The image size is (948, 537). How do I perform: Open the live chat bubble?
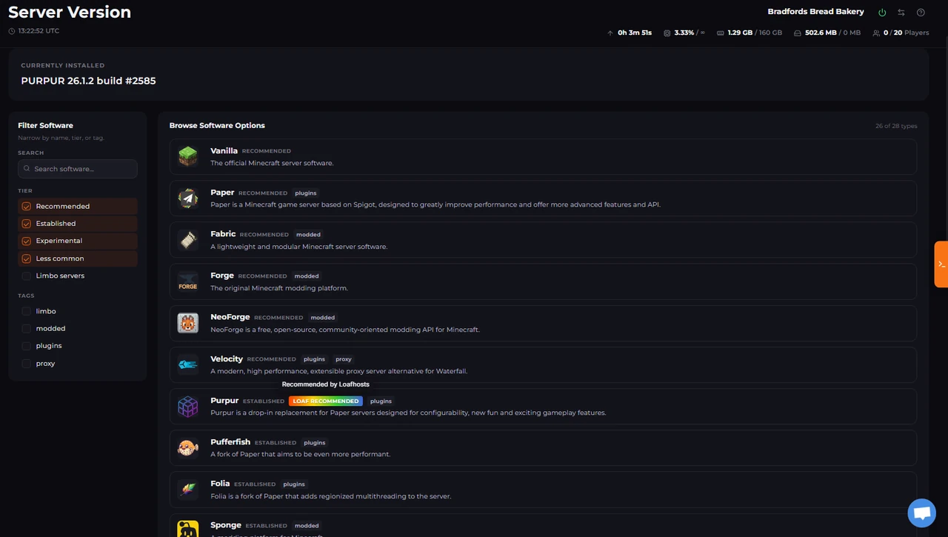(921, 513)
